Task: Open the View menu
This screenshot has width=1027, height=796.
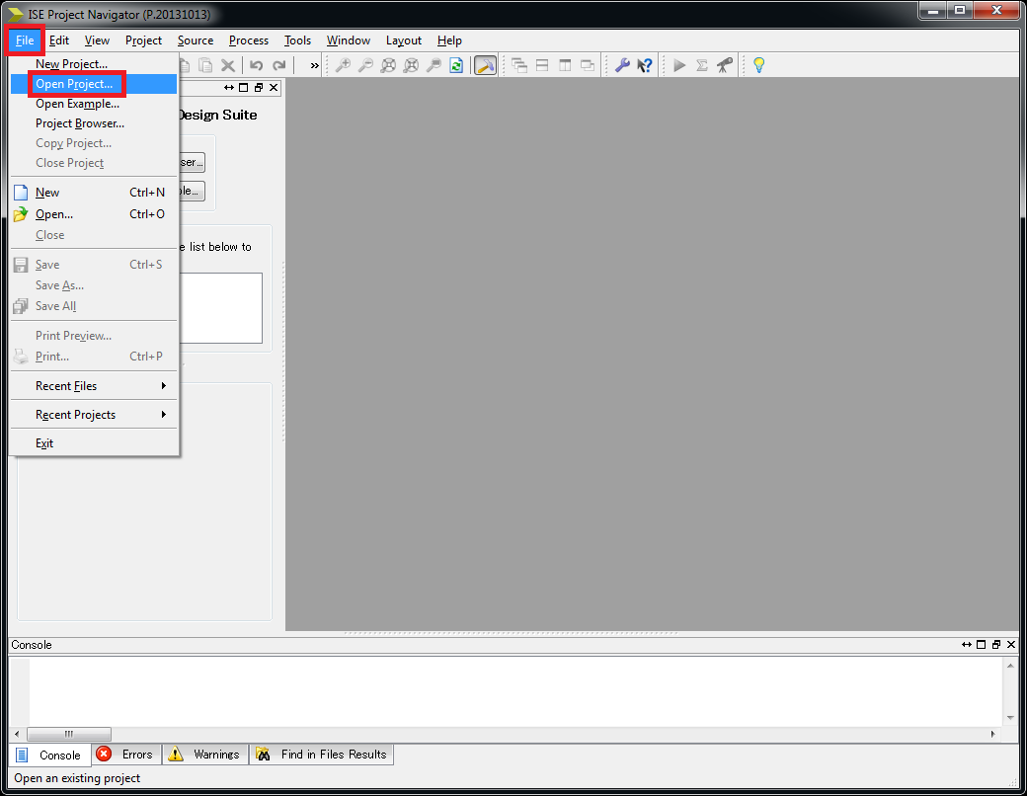Action: 97,40
